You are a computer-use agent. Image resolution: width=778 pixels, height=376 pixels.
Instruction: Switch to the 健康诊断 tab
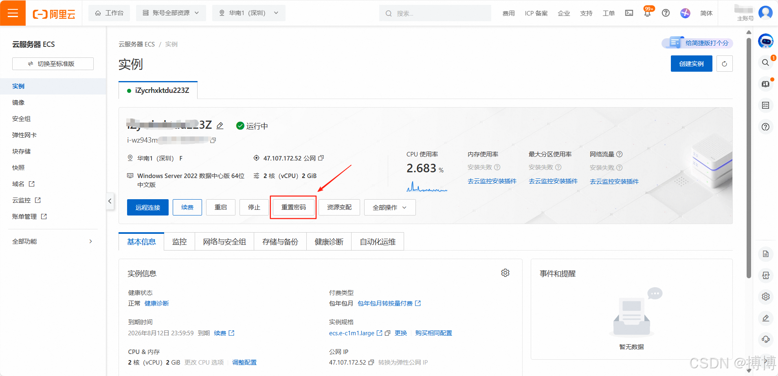328,241
